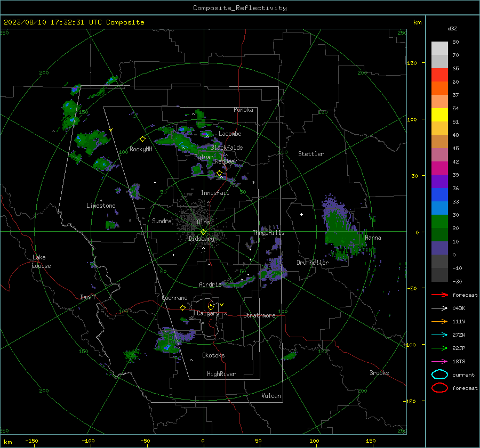Click the Strathmore town label
480x448 pixels.
259,315
